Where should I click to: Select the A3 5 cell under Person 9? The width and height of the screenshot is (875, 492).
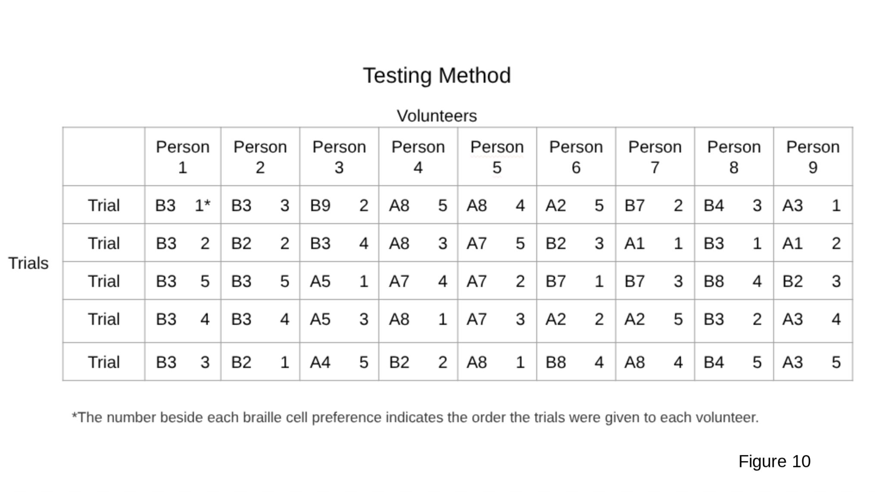[x=813, y=362]
